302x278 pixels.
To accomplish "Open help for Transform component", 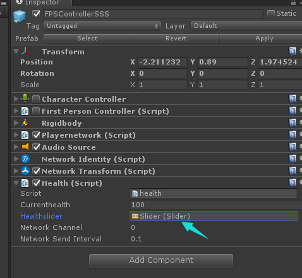I will pos(292,51).
